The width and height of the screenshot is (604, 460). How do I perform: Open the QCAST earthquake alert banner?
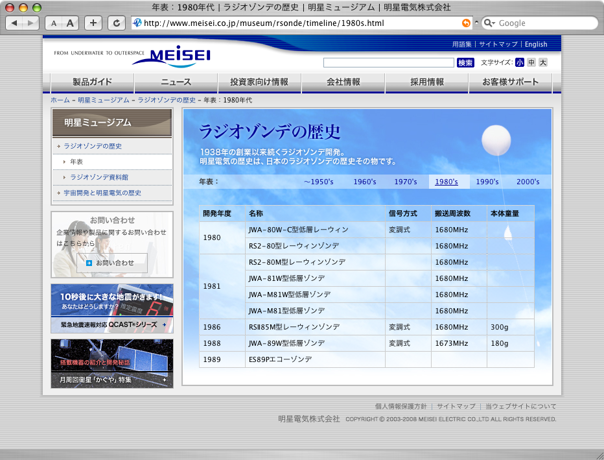pyautogui.click(x=111, y=309)
